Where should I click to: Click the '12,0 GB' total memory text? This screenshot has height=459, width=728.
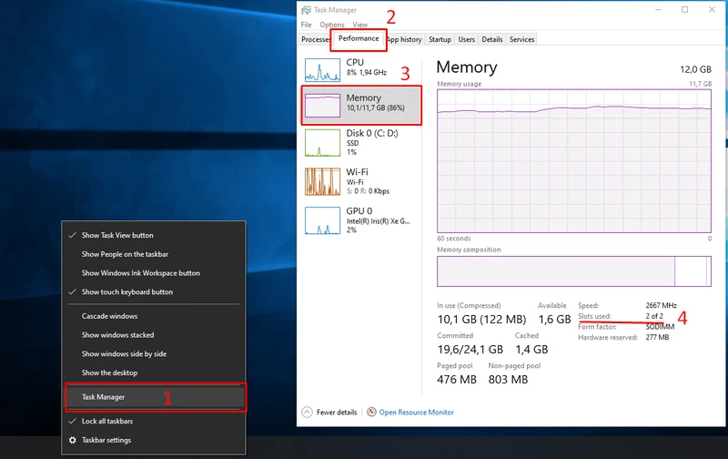point(695,70)
